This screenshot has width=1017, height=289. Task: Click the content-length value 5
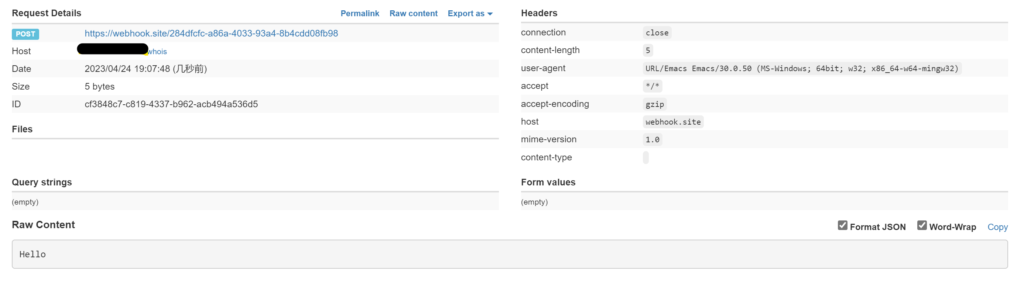[x=647, y=51]
